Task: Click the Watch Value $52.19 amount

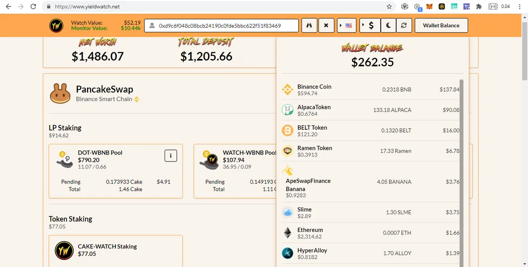Action: point(132,23)
